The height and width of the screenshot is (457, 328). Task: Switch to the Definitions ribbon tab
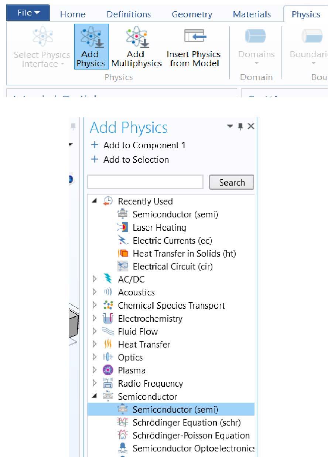tap(129, 14)
